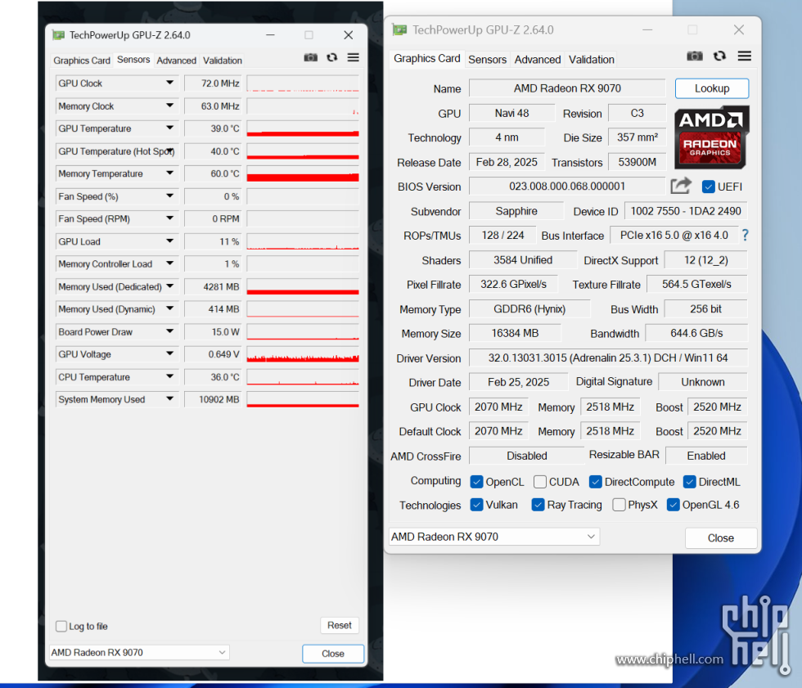
Task: Open GPU Load sensor dropdown arrow
Action: pos(170,241)
